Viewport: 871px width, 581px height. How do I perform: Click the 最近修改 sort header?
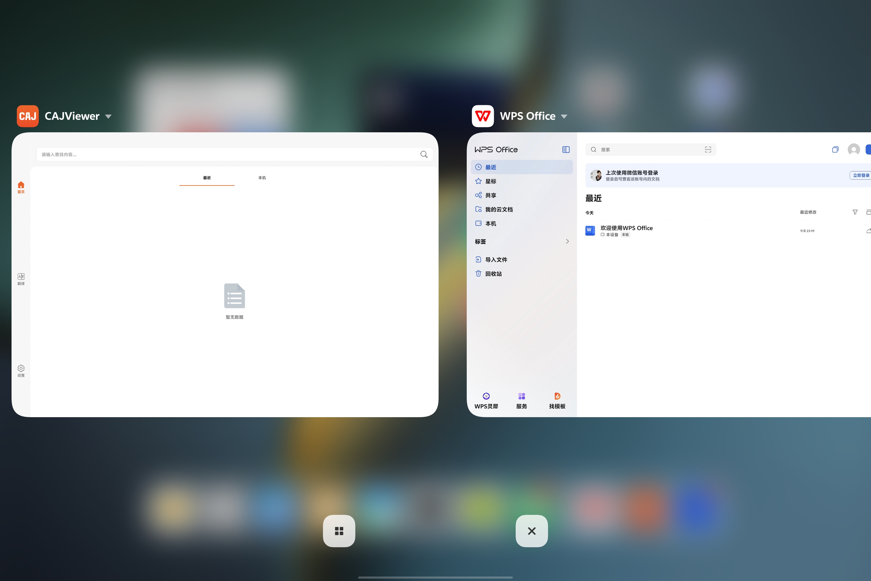click(808, 212)
